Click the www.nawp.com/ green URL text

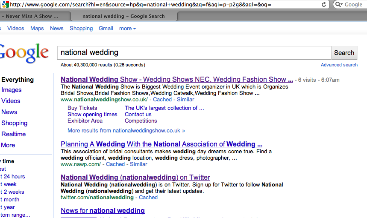80,164
